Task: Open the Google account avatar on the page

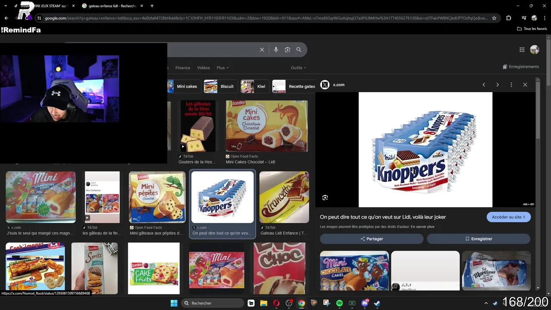Action: tap(535, 50)
